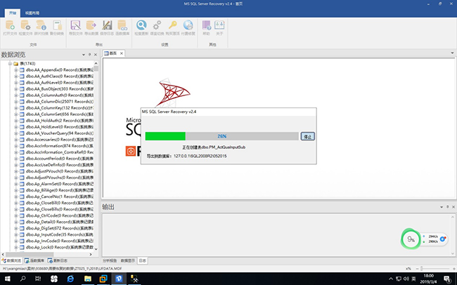Click the 停止 stop button in progress dialog
The image size is (457, 285).
pos(308,136)
